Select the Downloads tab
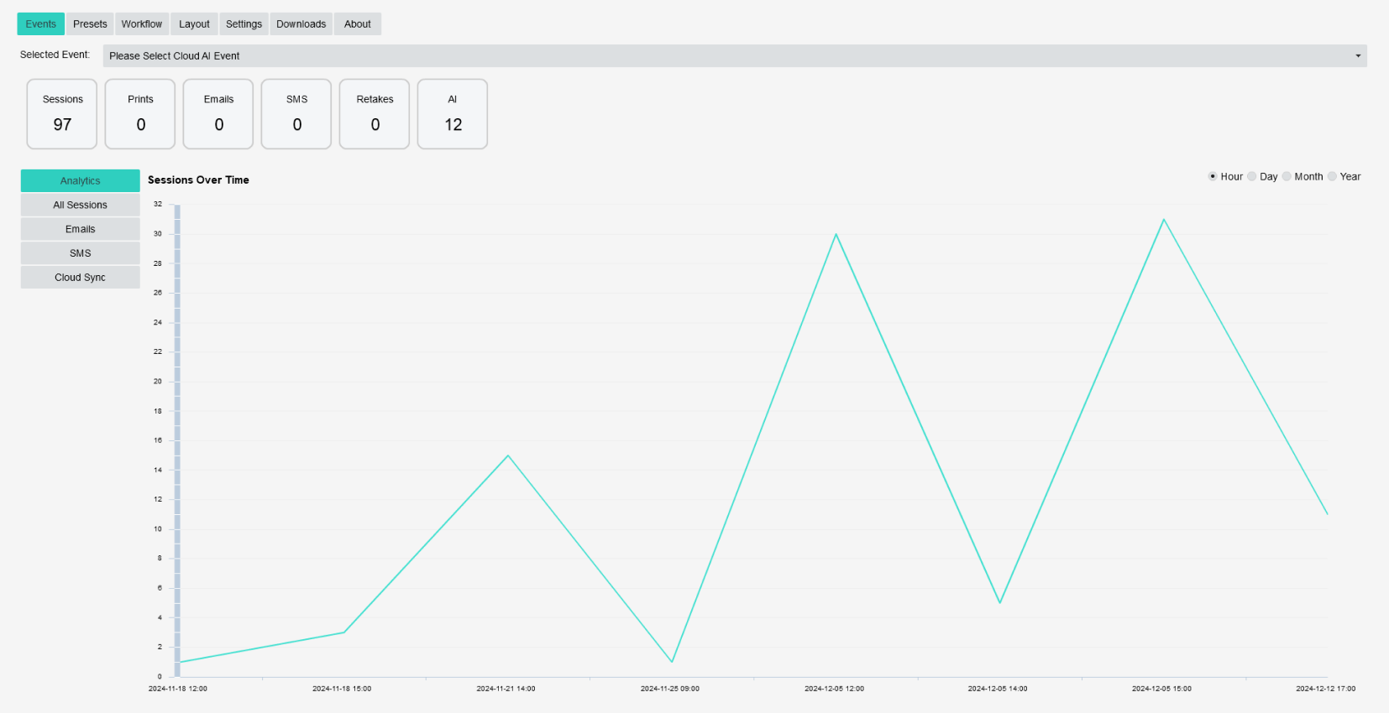The width and height of the screenshot is (1389, 713). pyautogui.click(x=301, y=24)
